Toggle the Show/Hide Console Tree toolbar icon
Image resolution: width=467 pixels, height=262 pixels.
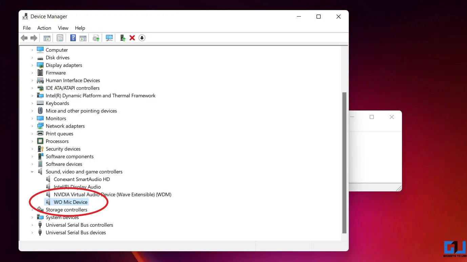(47, 38)
